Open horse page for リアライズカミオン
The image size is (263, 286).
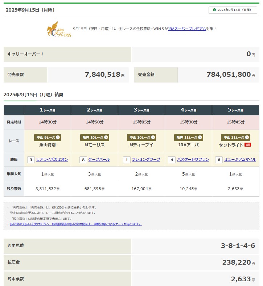(x=52, y=160)
